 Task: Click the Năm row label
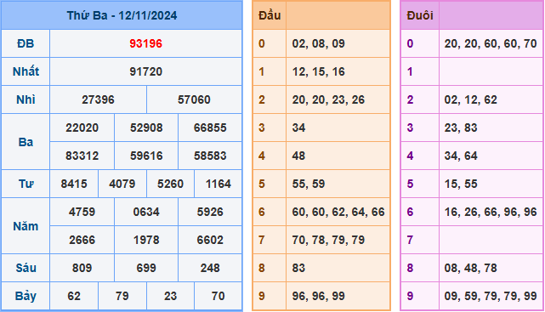(26, 226)
